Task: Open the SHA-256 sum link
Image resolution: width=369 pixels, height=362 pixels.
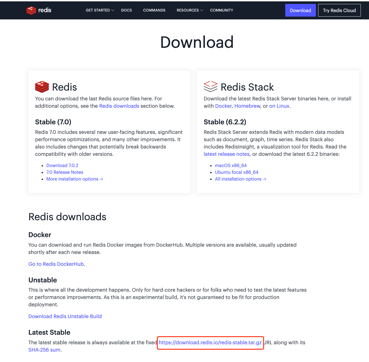Action: pos(44,350)
